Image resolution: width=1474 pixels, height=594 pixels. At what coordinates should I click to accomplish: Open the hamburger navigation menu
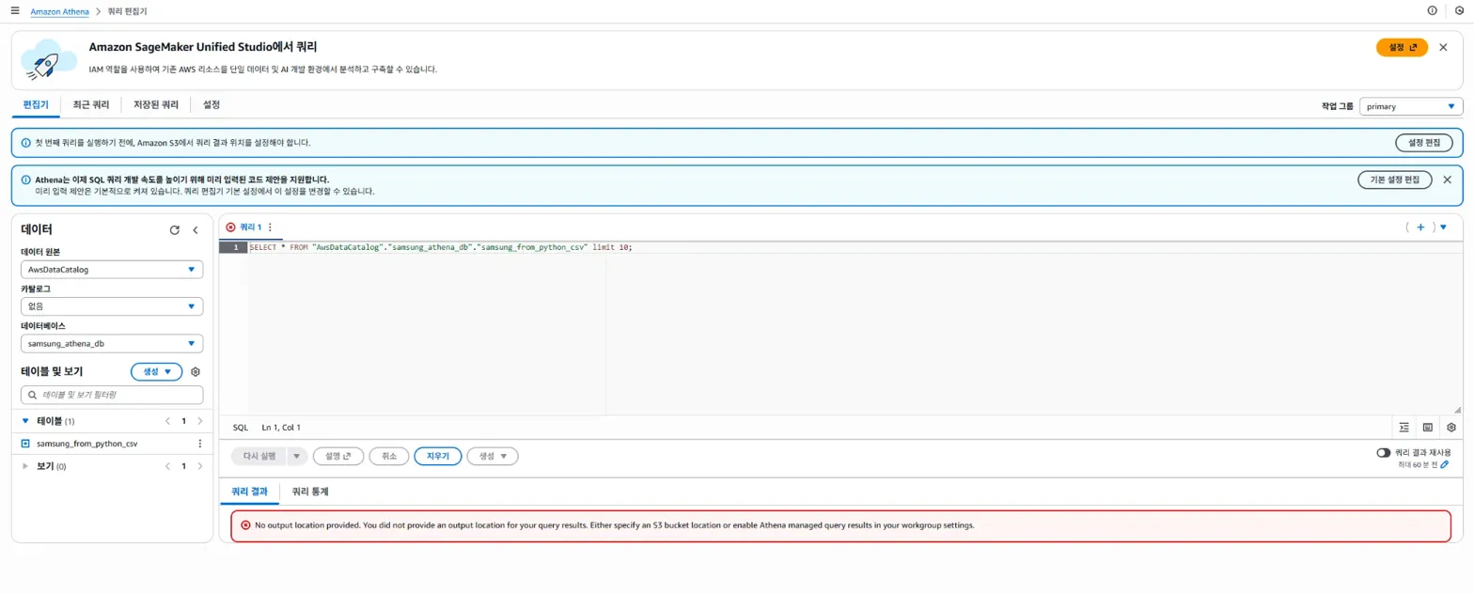pyautogui.click(x=14, y=10)
